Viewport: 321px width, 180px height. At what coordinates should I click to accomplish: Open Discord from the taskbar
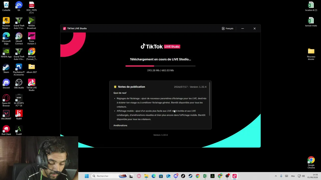[176, 176]
